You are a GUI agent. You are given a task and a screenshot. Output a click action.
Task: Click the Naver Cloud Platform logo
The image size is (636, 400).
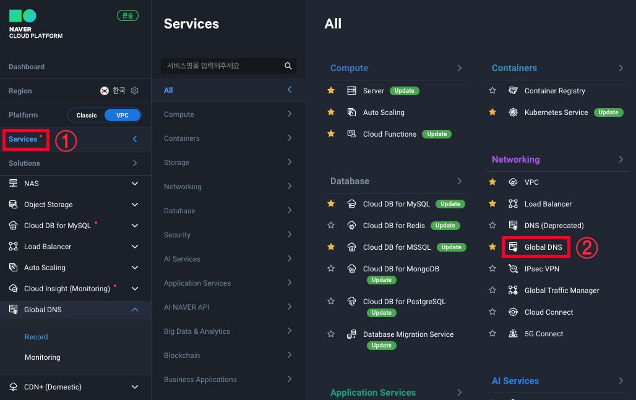pos(36,24)
